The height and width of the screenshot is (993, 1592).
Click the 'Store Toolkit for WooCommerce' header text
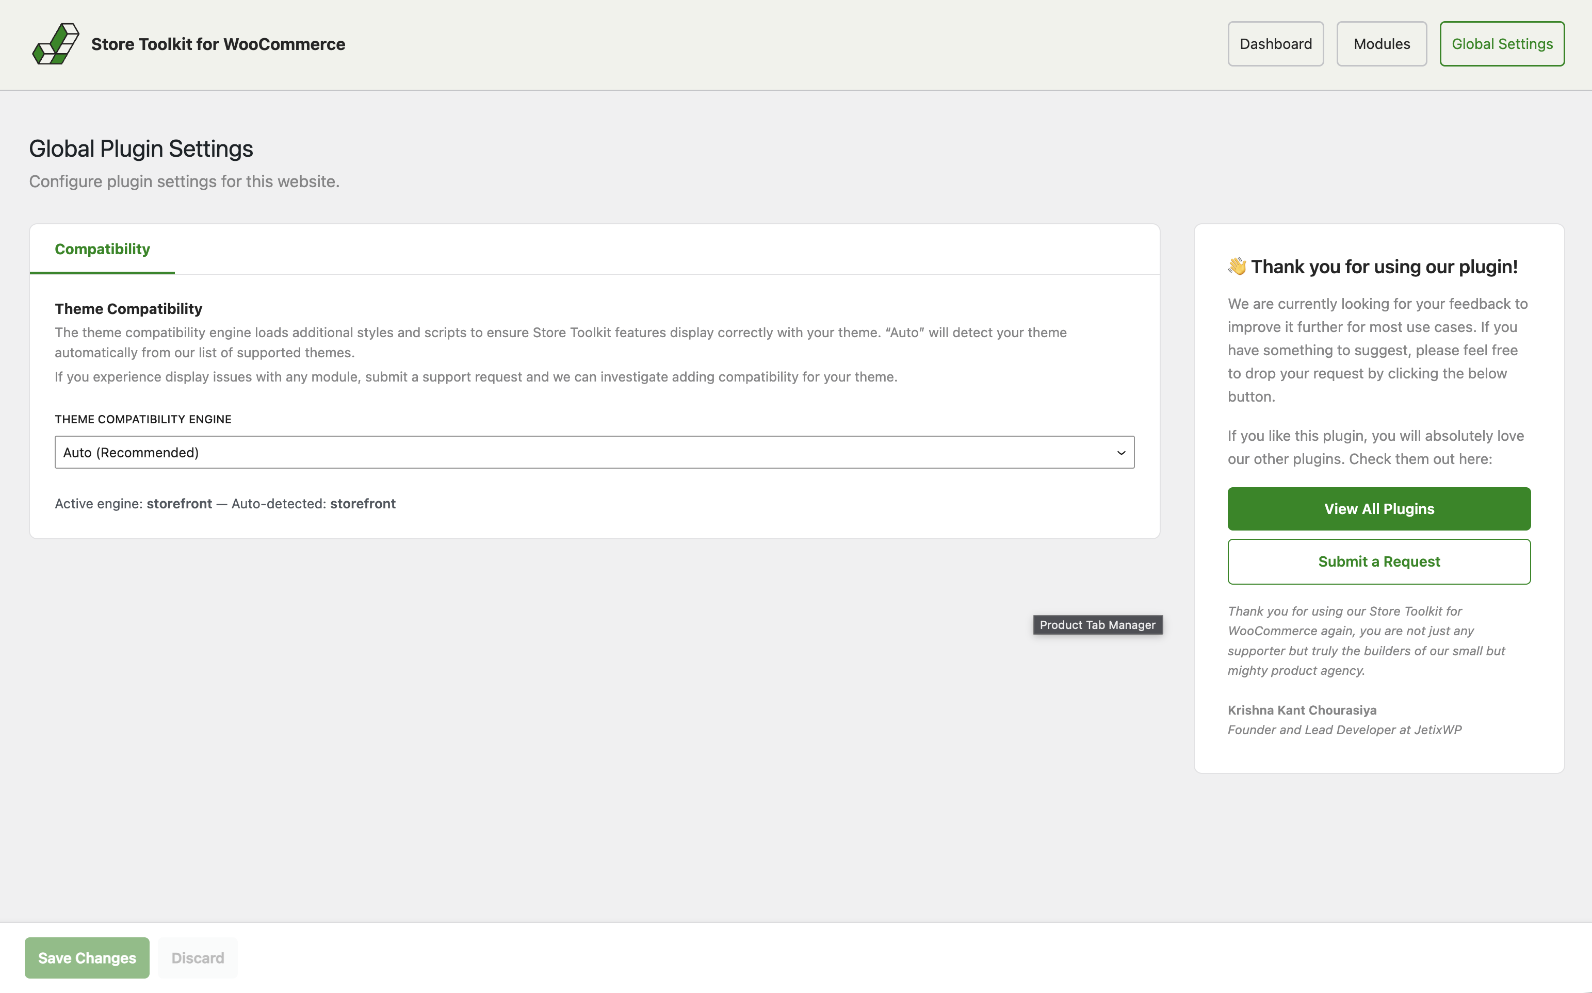(x=217, y=45)
